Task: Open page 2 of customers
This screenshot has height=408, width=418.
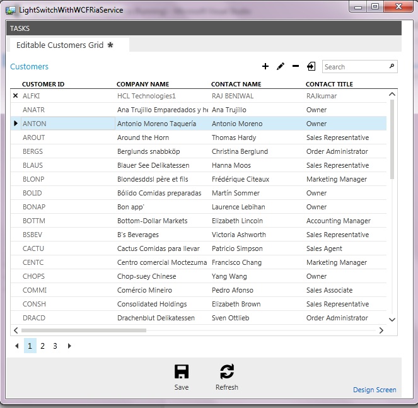Action: coord(43,346)
